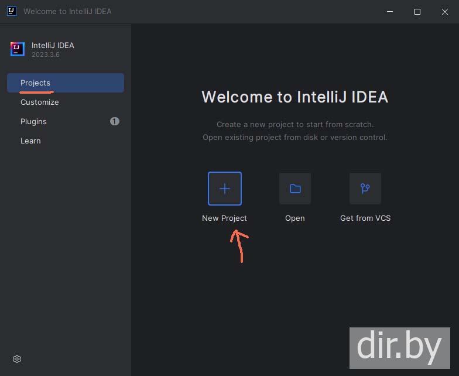
Task: Open the Plugins tab
Action: click(33, 121)
